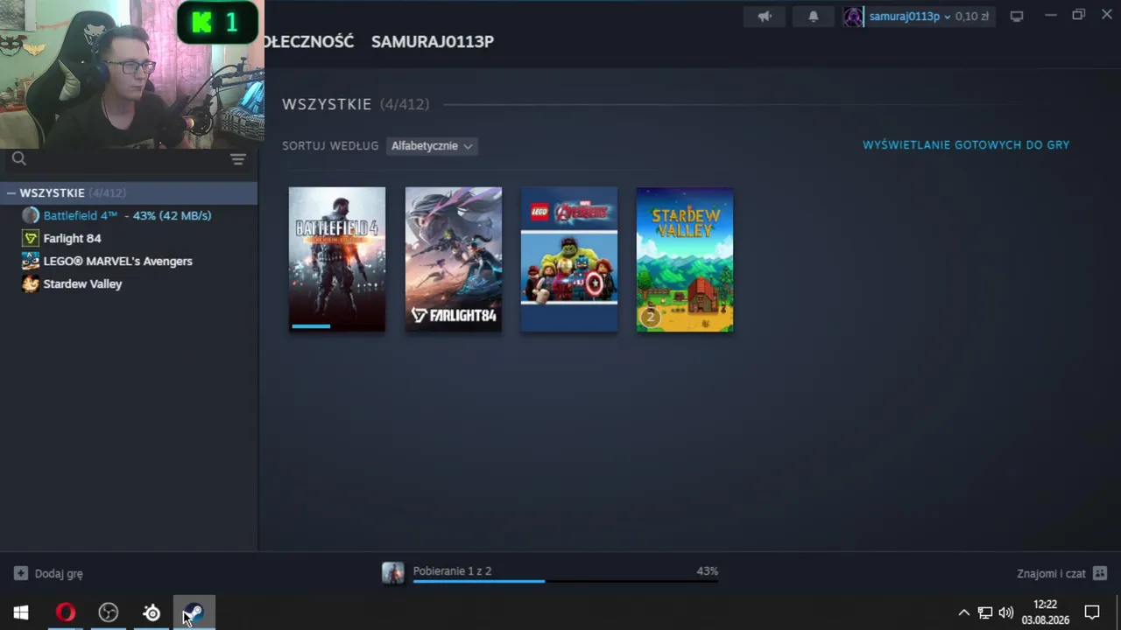The height and width of the screenshot is (630, 1121).
Task: Select Battlefield 4 in the game list
Action: (129, 215)
